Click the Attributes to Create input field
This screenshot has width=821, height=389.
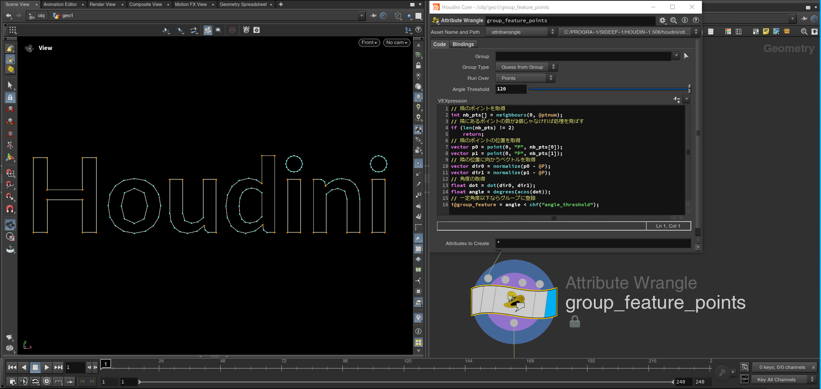coord(593,243)
